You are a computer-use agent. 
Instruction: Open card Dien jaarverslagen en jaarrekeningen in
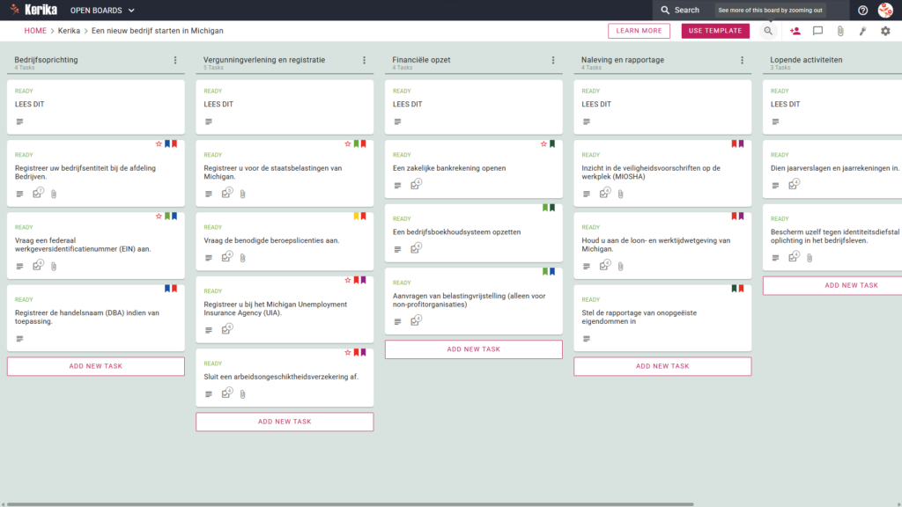832,169
